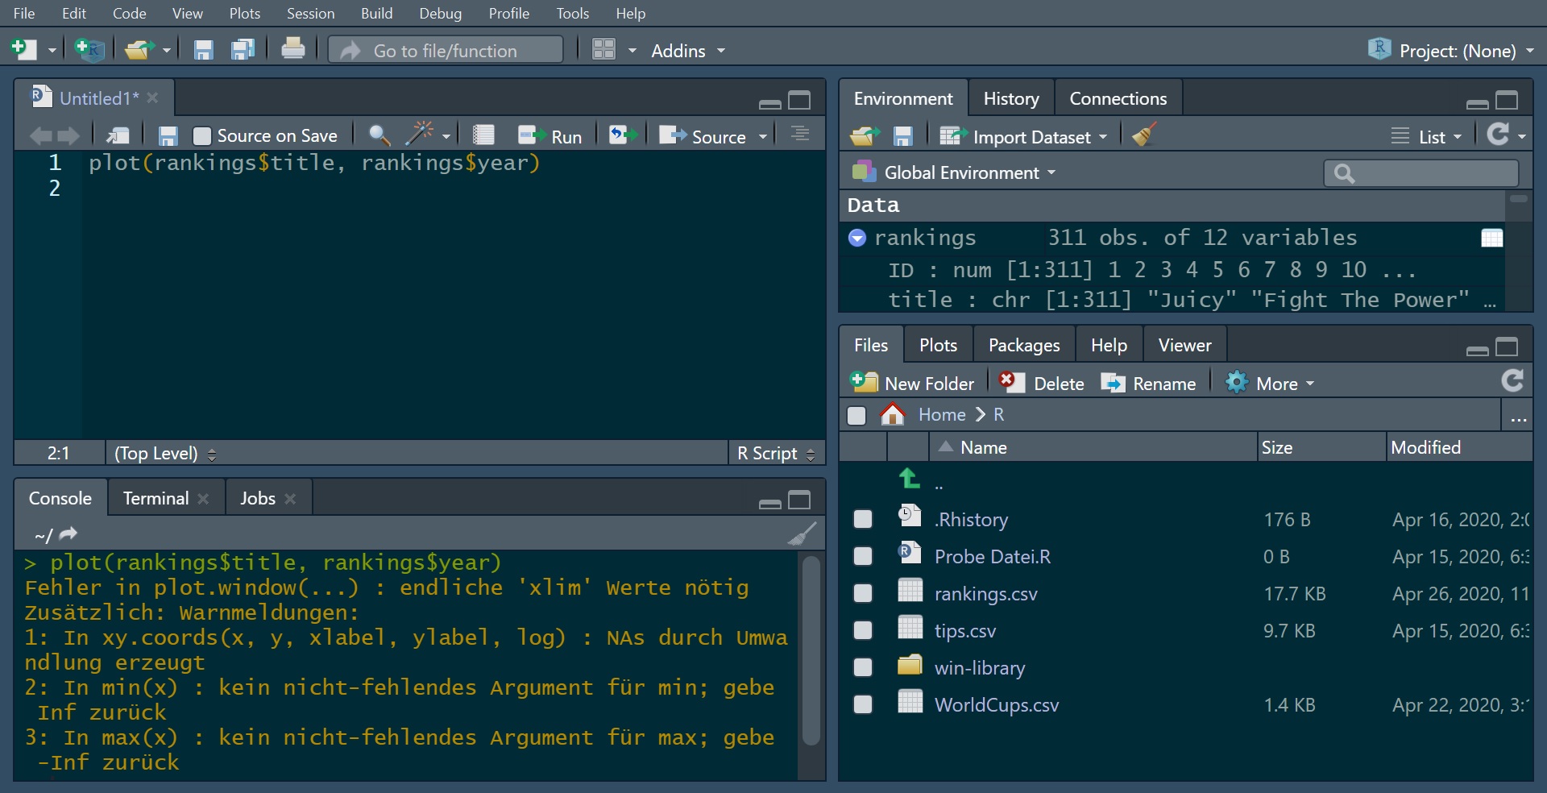This screenshot has width=1547, height=793.
Task: Open the Session menu
Action: coord(310,14)
